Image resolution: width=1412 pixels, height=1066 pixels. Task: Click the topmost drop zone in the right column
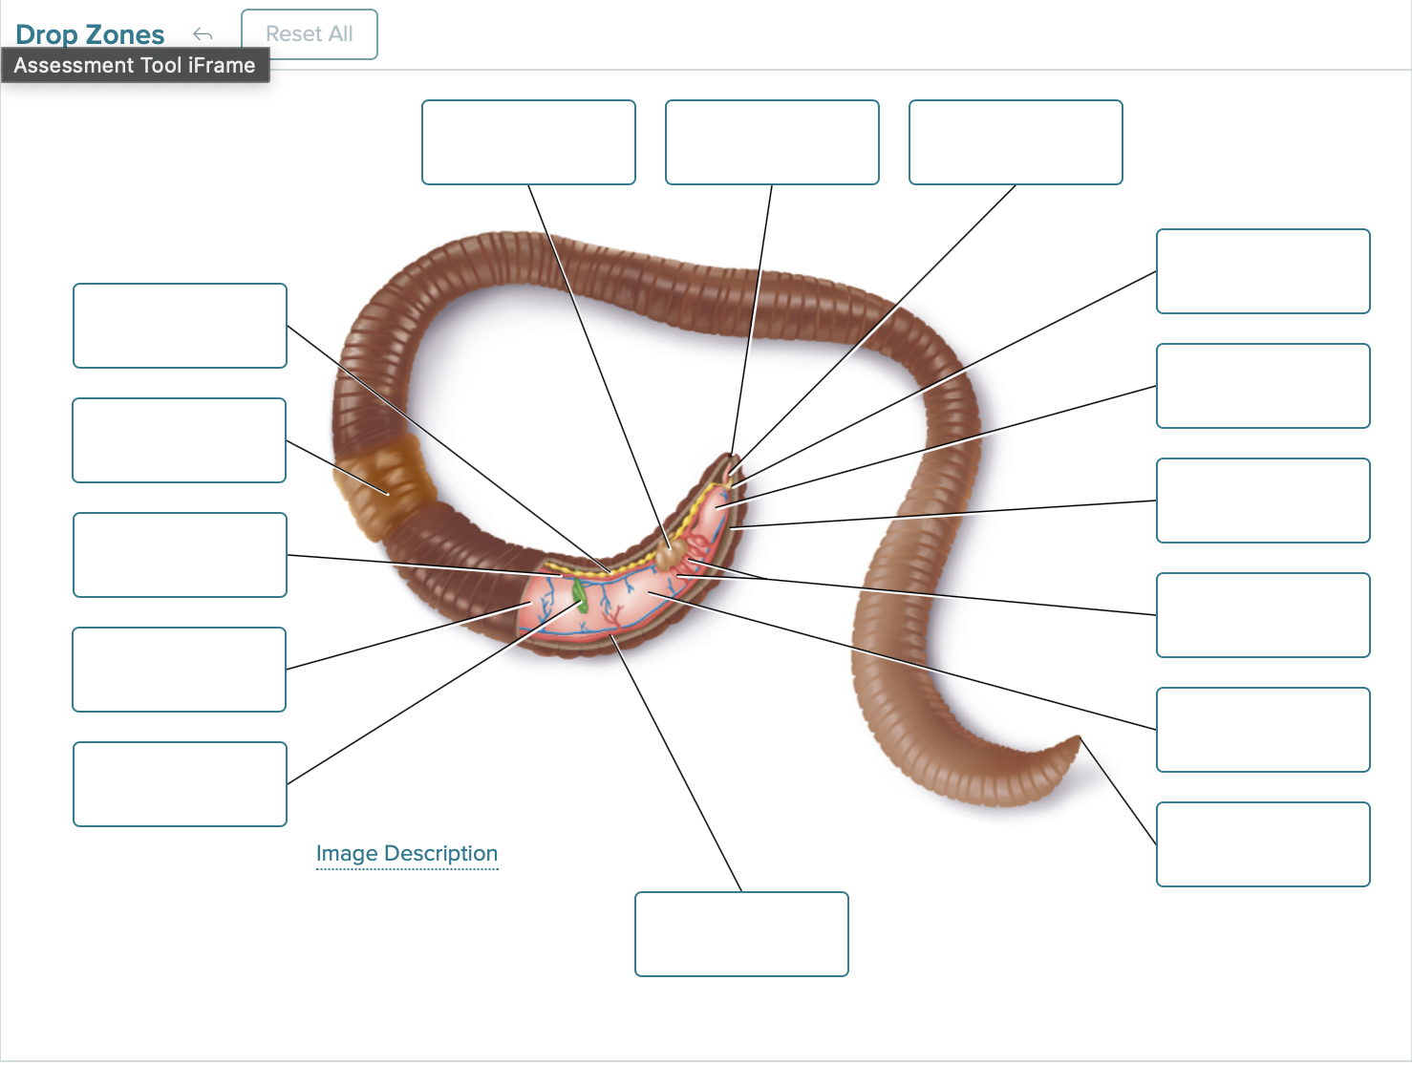click(x=1263, y=270)
